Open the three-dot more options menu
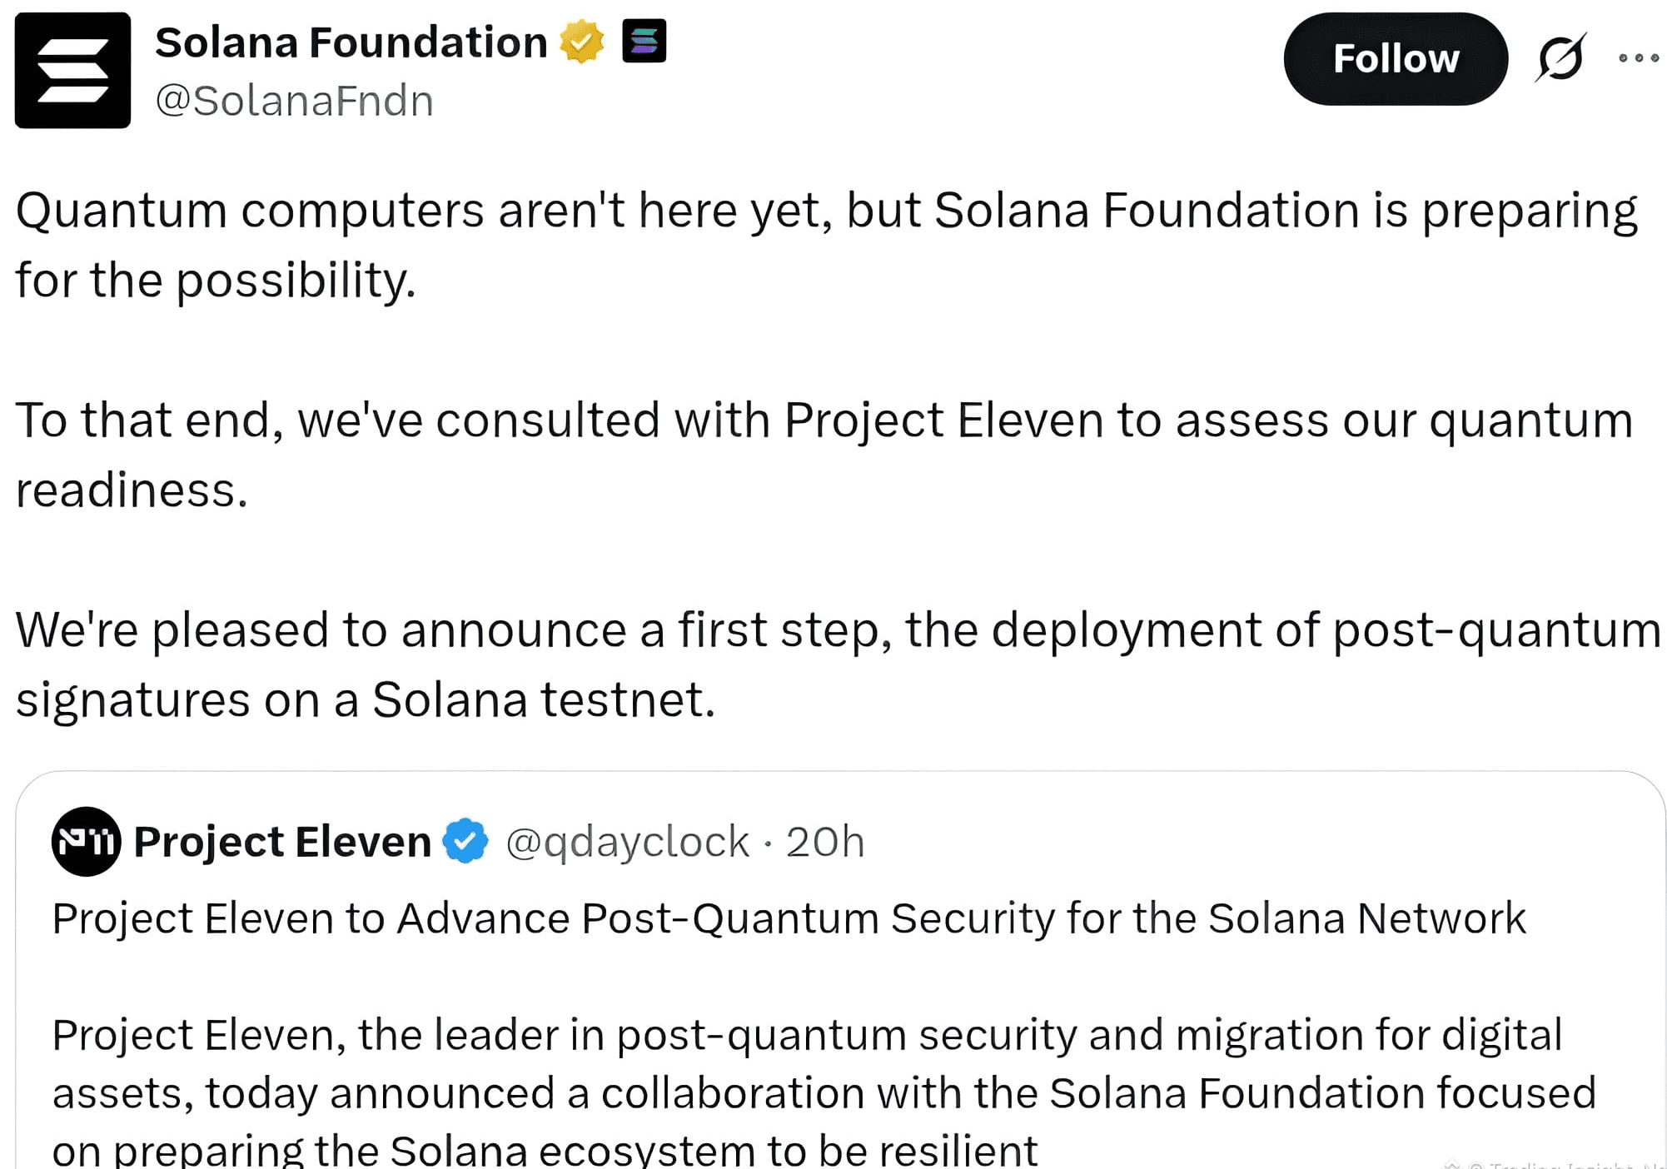1667x1169 pixels. click(1638, 58)
